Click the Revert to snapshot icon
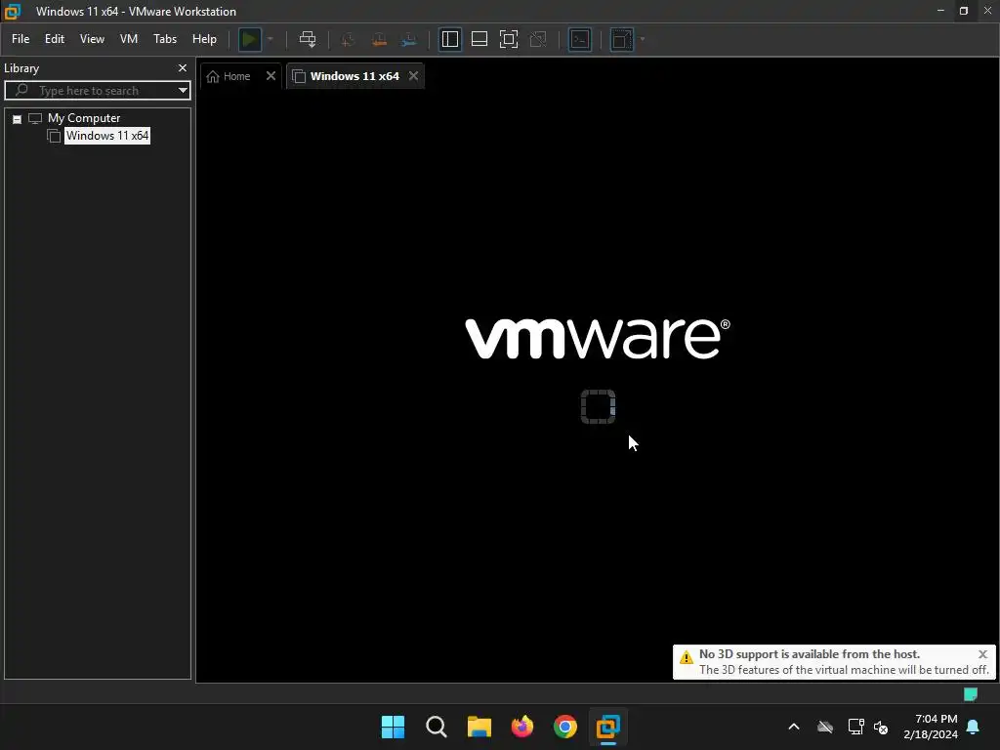The width and height of the screenshot is (1000, 750). pos(379,39)
